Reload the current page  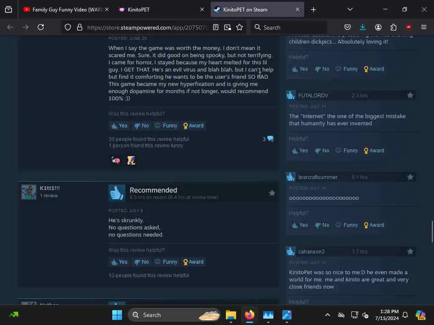41,28
